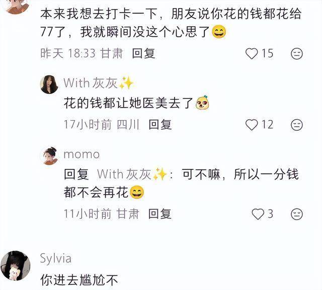
Task: Tap Sylvia's comment 你进去尴尬不
Action: (79, 280)
